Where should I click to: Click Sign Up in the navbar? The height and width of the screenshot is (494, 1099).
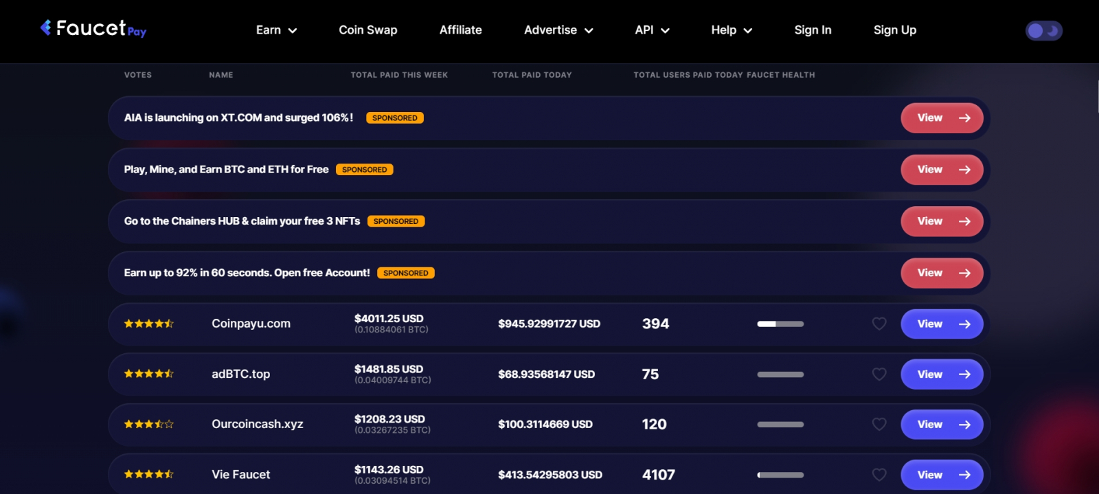pyautogui.click(x=894, y=30)
